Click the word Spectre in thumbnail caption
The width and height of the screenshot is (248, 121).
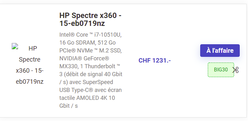(x=29, y=60)
